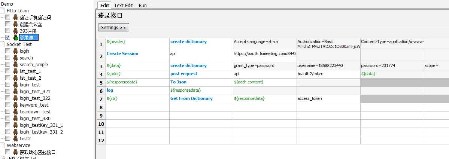The height and width of the screenshot is (159, 449).
Task: Enable the teardown_test checkbox
Action: (x=8, y=111)
